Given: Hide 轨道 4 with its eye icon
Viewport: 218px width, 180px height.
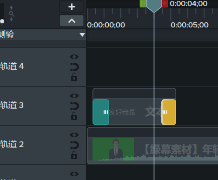Looking at the screenshot, I should click(74, 57).
